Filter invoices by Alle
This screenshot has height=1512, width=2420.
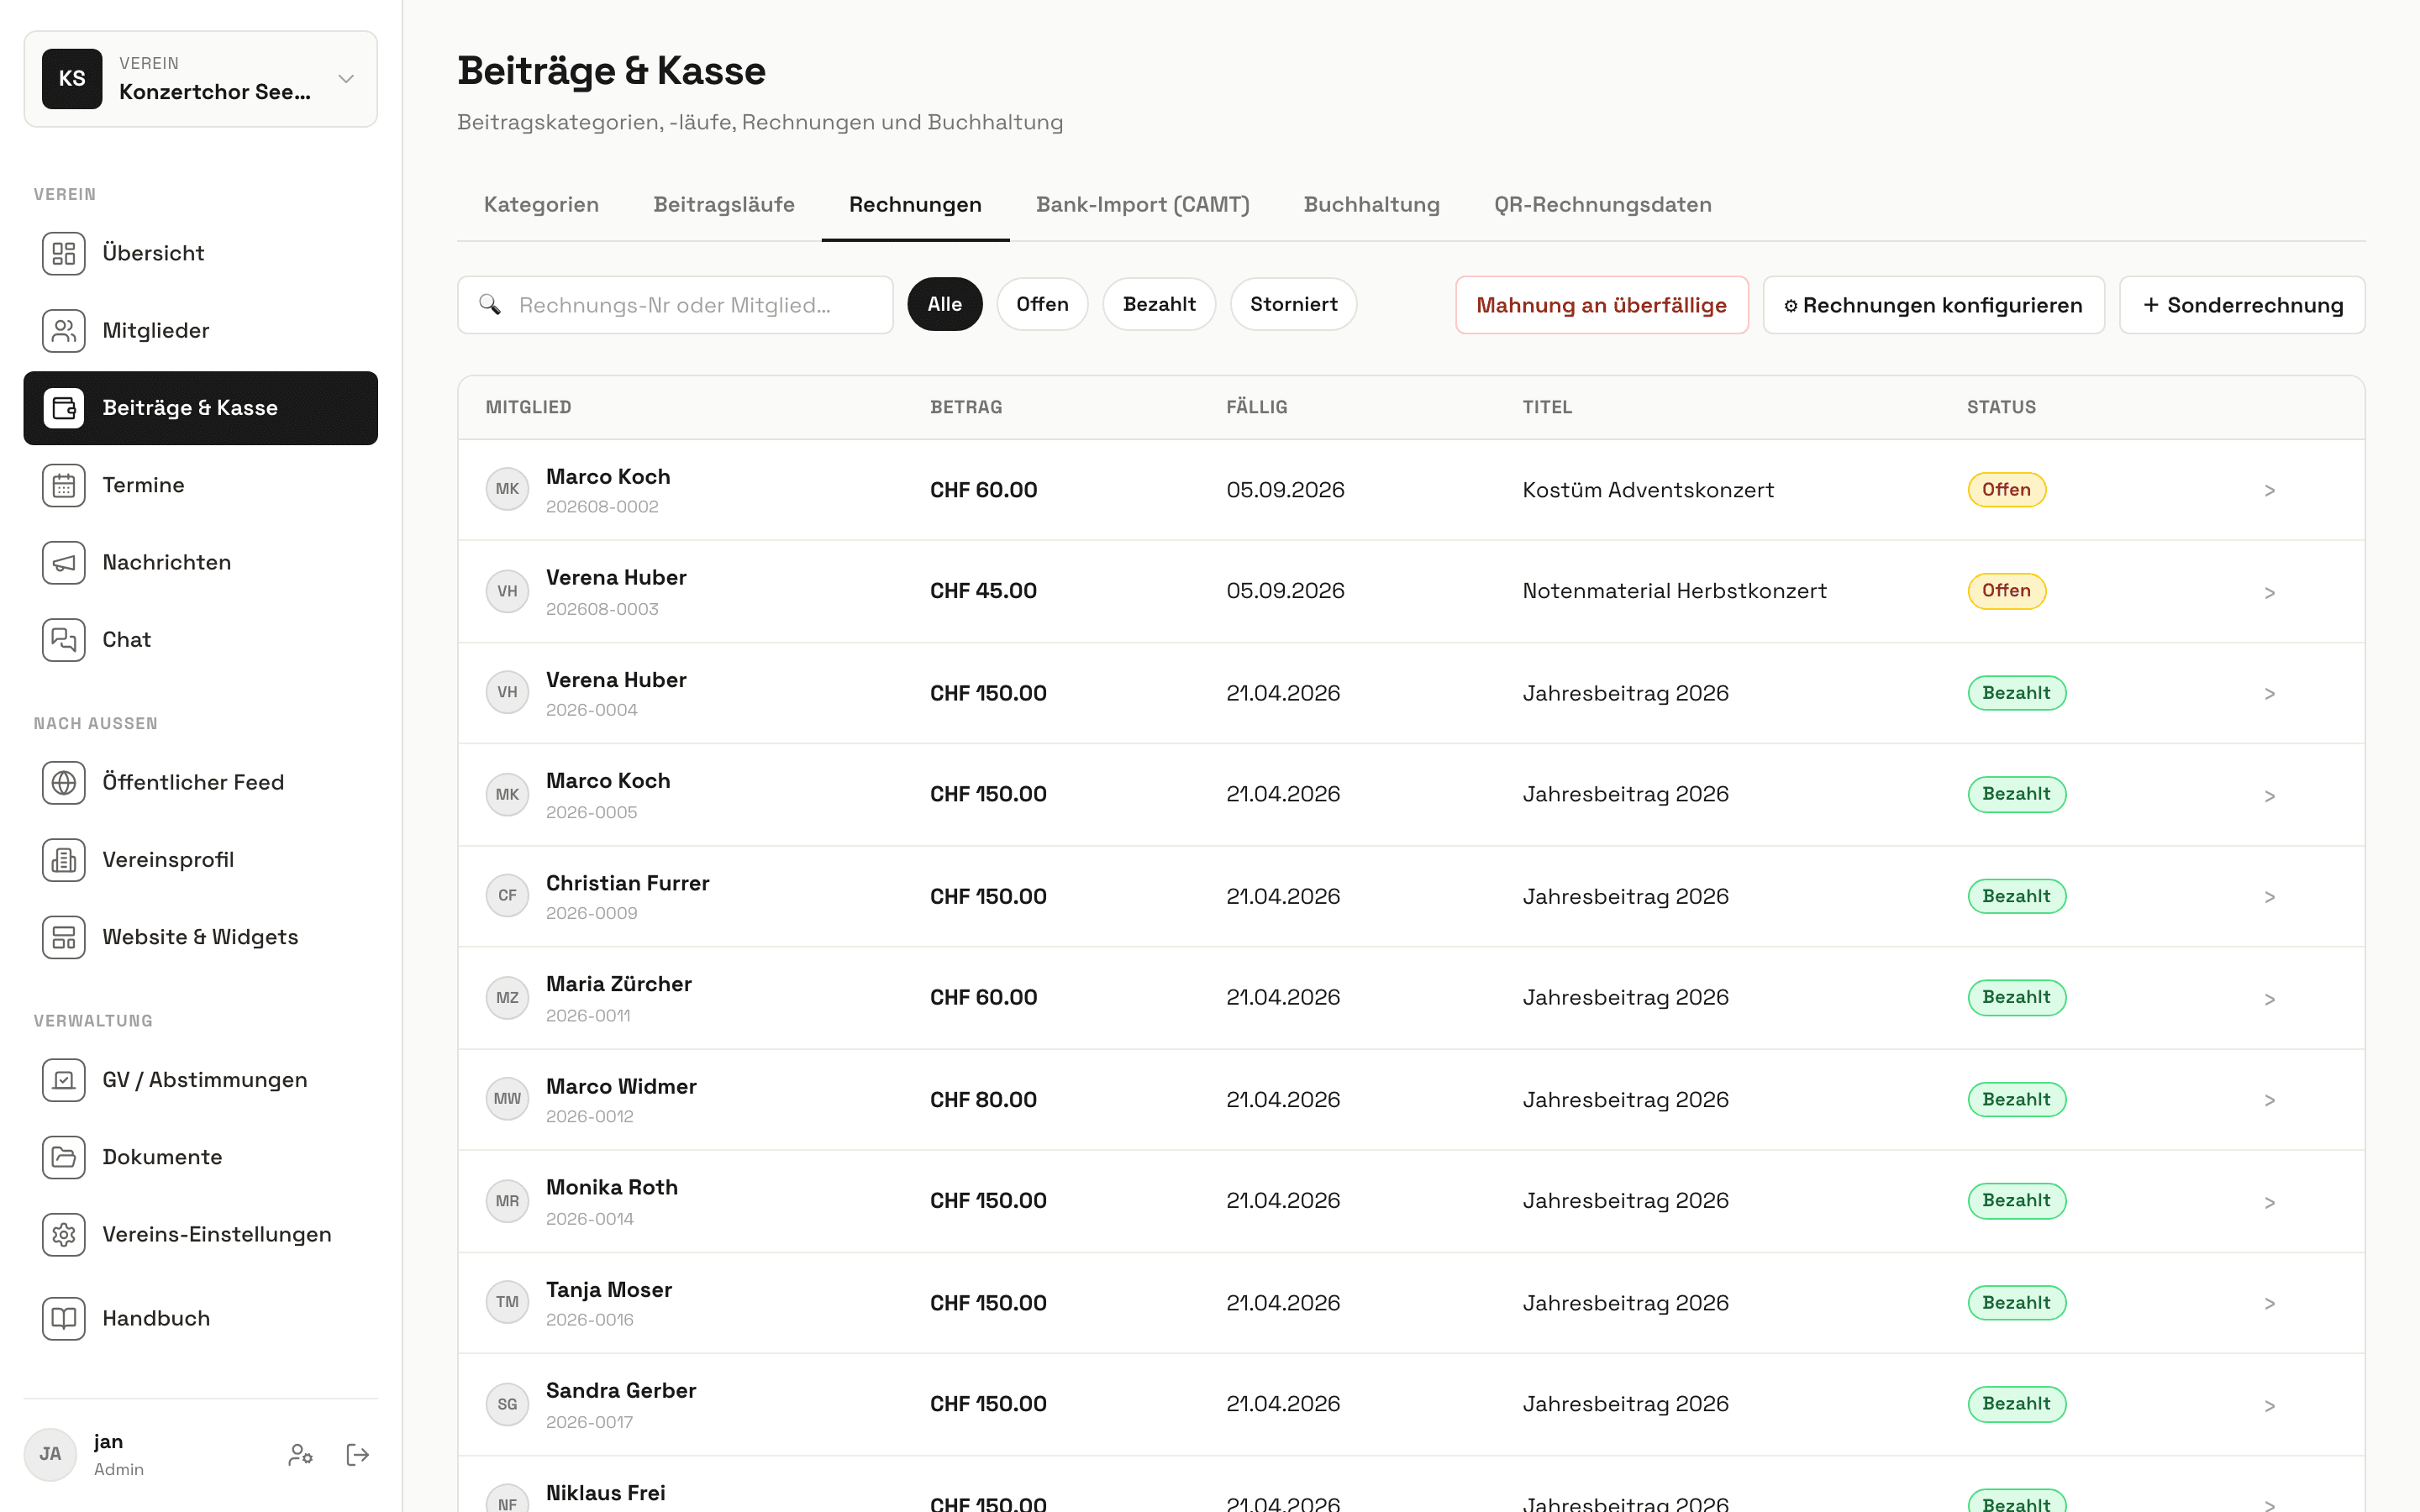pyautogui.click(x=944, y=304)
